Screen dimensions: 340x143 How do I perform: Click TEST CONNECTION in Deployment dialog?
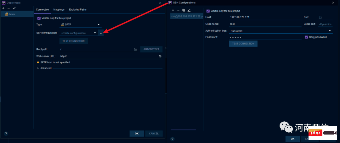[x=73, y=41]
